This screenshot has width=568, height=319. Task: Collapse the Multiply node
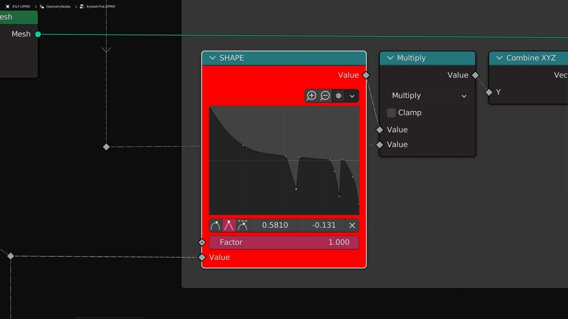click(x=390, y=58)
